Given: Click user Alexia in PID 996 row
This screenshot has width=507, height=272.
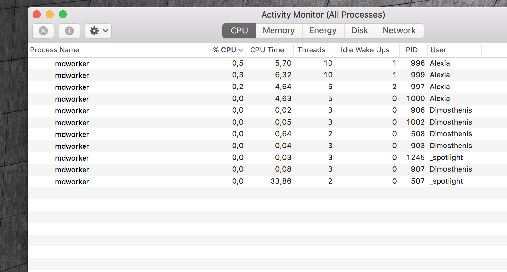Looking at the screenshot, I should [440, 63].
